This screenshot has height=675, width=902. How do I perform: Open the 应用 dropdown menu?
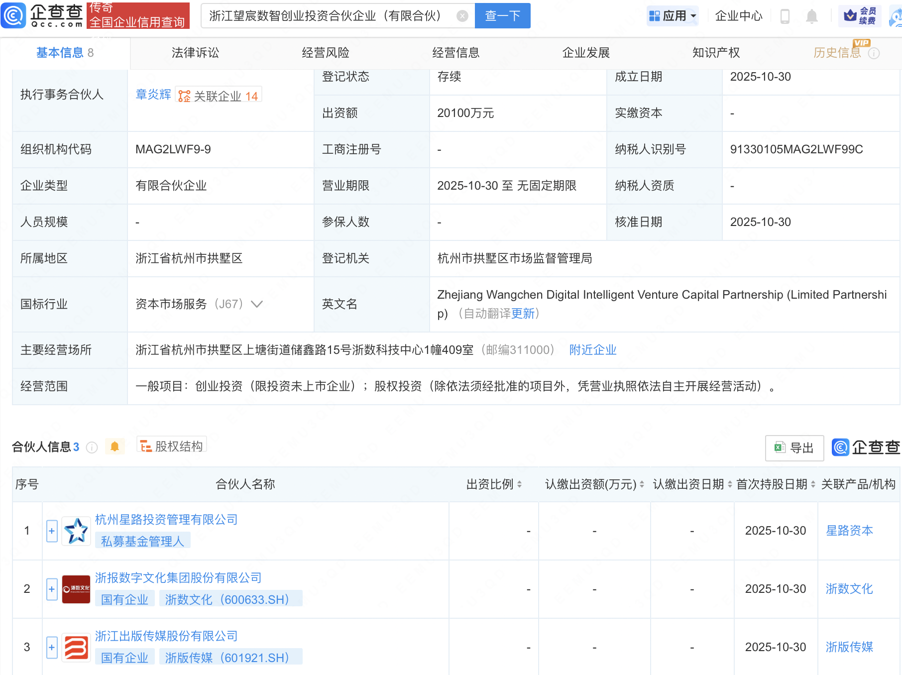click(673, 15)
